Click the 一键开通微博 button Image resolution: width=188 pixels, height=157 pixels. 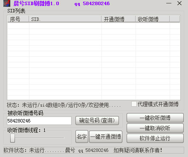[x=106, y=137]
